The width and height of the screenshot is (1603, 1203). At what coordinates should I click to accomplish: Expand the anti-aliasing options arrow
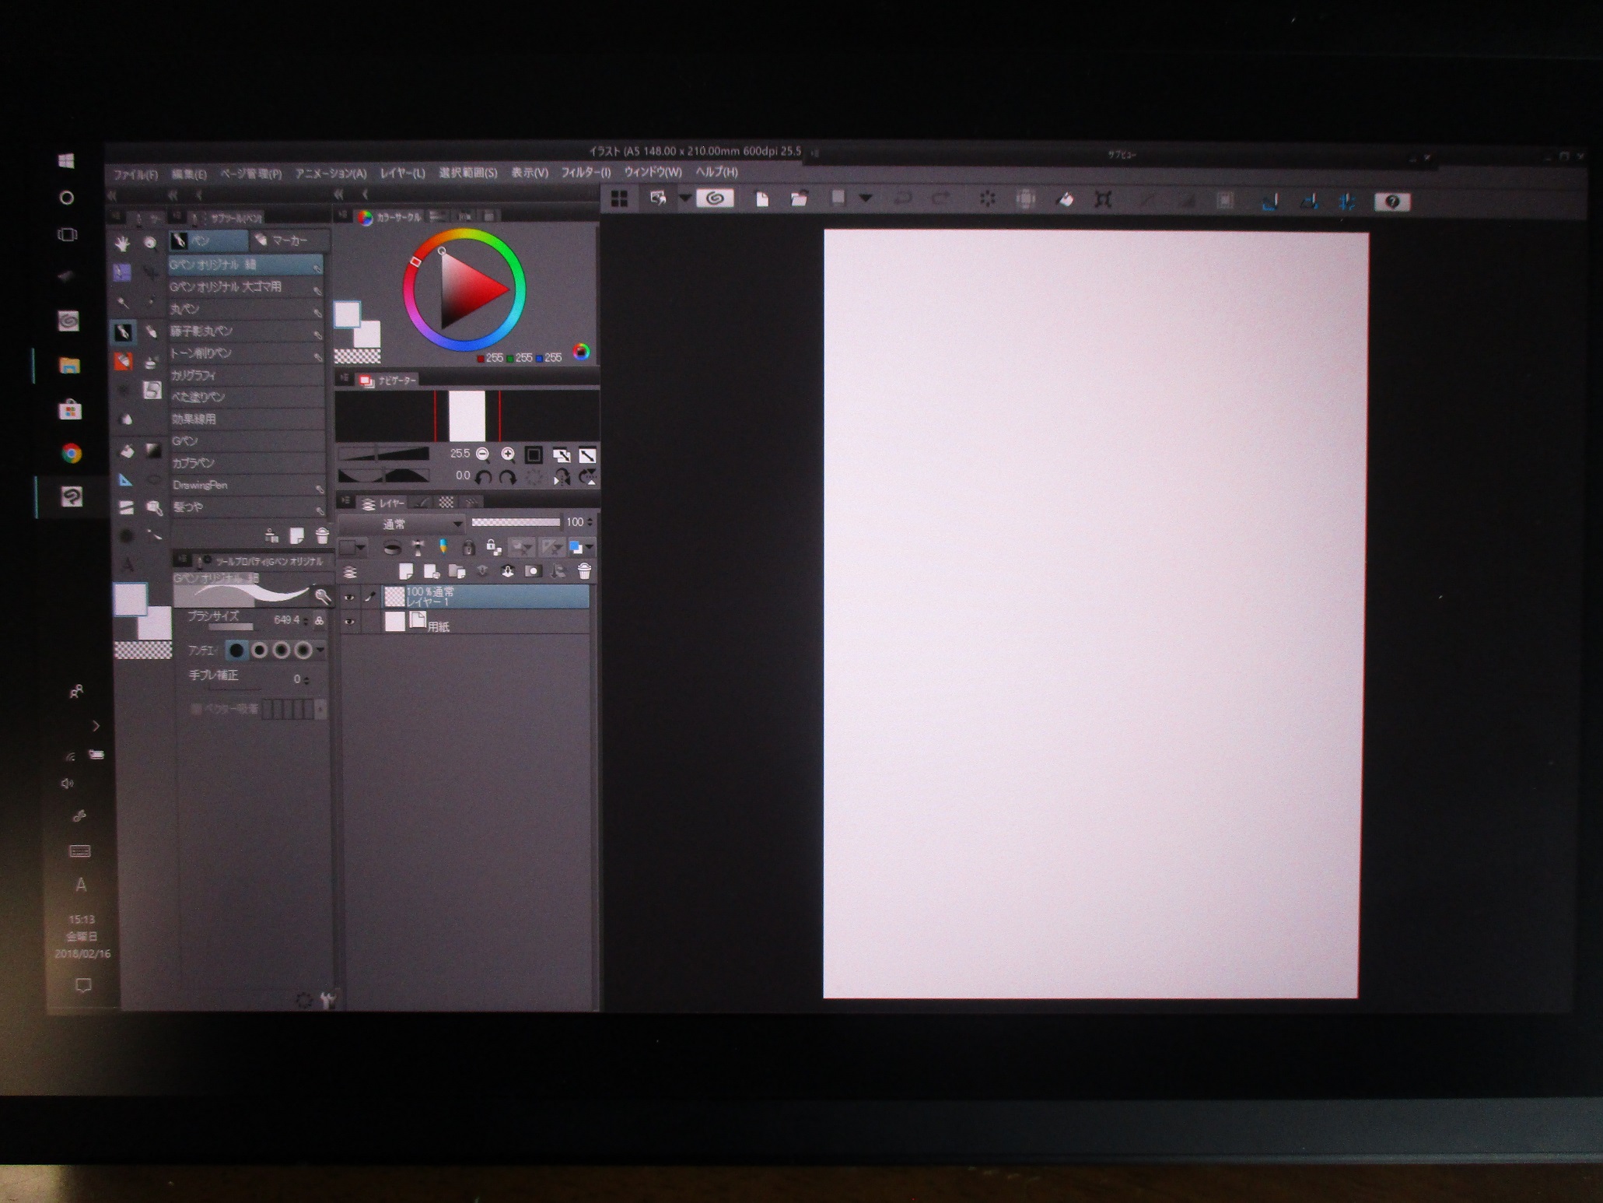tap(320, 651)
